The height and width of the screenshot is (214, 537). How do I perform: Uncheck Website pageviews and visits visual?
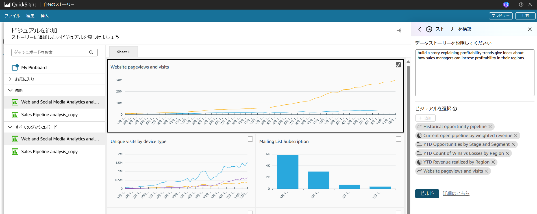(398, 65)
